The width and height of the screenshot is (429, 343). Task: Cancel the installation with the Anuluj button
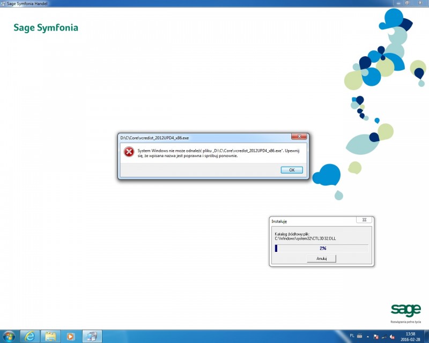click(x=321, y=258)
